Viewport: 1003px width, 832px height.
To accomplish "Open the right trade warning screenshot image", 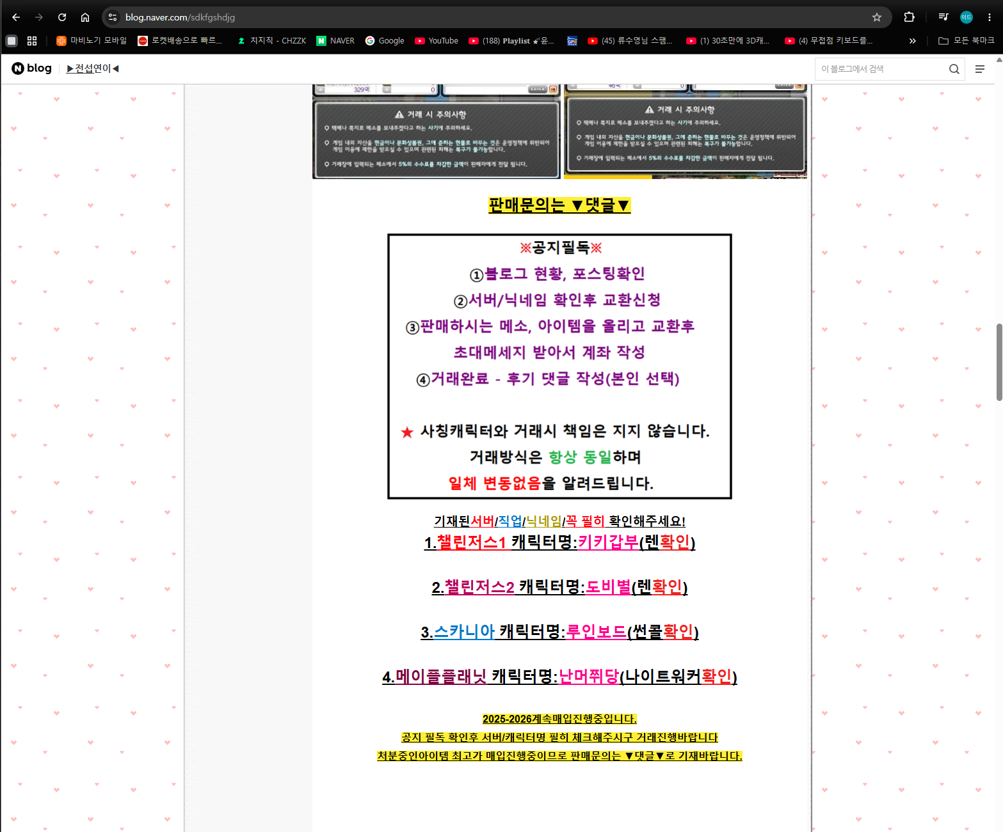I will tap(685, 131).
